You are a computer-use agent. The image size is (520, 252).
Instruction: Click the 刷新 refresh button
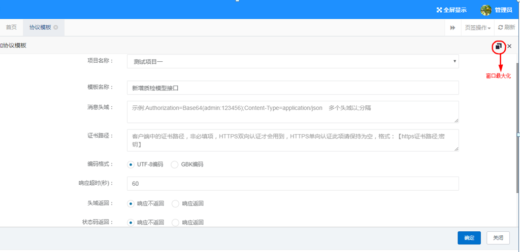tap(506, 28)
